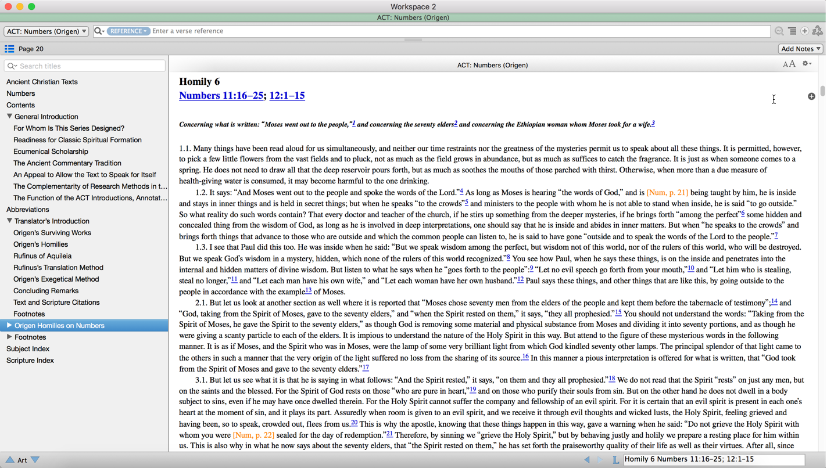Image resolution: width=827 pixels, height=468 pixels.
Task: Click the add parallel pane plus icon
Action: (805, 31)
